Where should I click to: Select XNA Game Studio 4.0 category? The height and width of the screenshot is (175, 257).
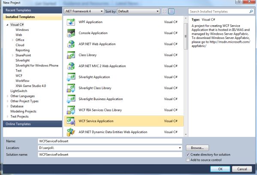pos(31,86)
